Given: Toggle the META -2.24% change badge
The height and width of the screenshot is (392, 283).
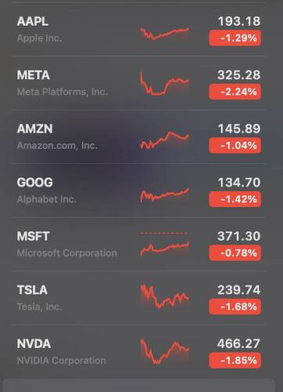Looking at the screenshot, I should [235, 92].
